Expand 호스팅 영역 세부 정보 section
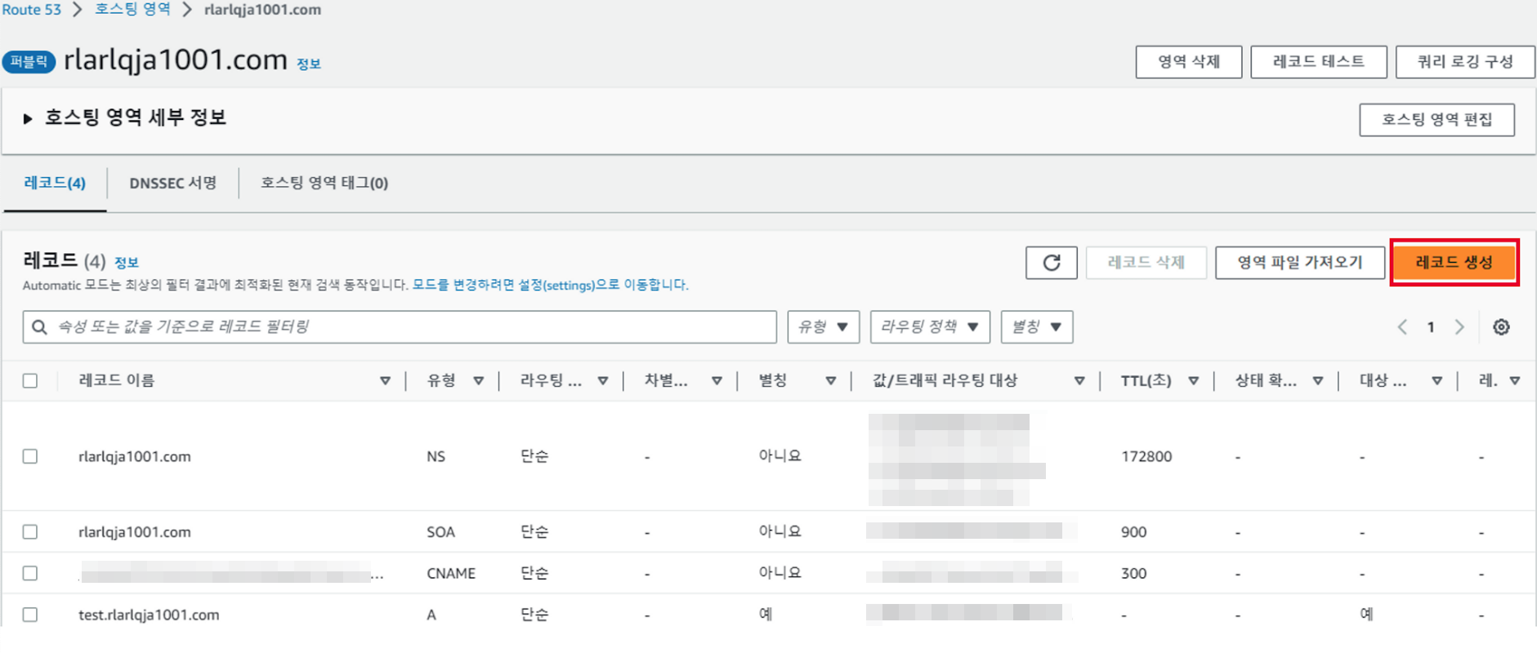Viewport: 1537px width, 653px height. [x=28, y=119]
